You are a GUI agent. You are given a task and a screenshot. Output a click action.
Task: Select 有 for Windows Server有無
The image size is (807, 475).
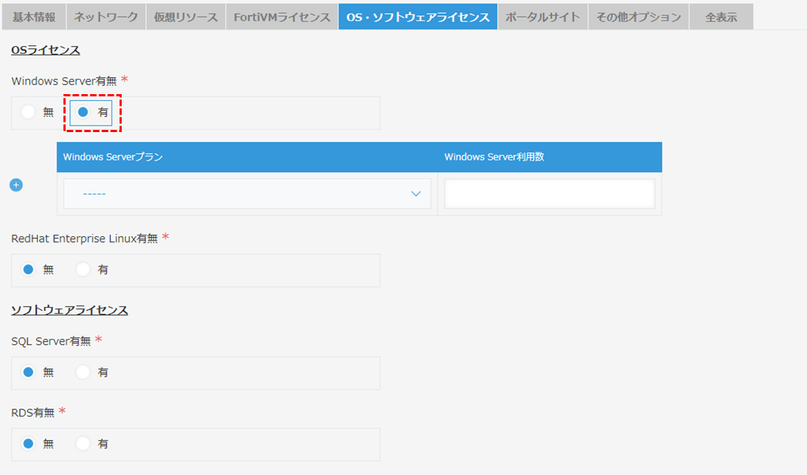coord(83,112)
